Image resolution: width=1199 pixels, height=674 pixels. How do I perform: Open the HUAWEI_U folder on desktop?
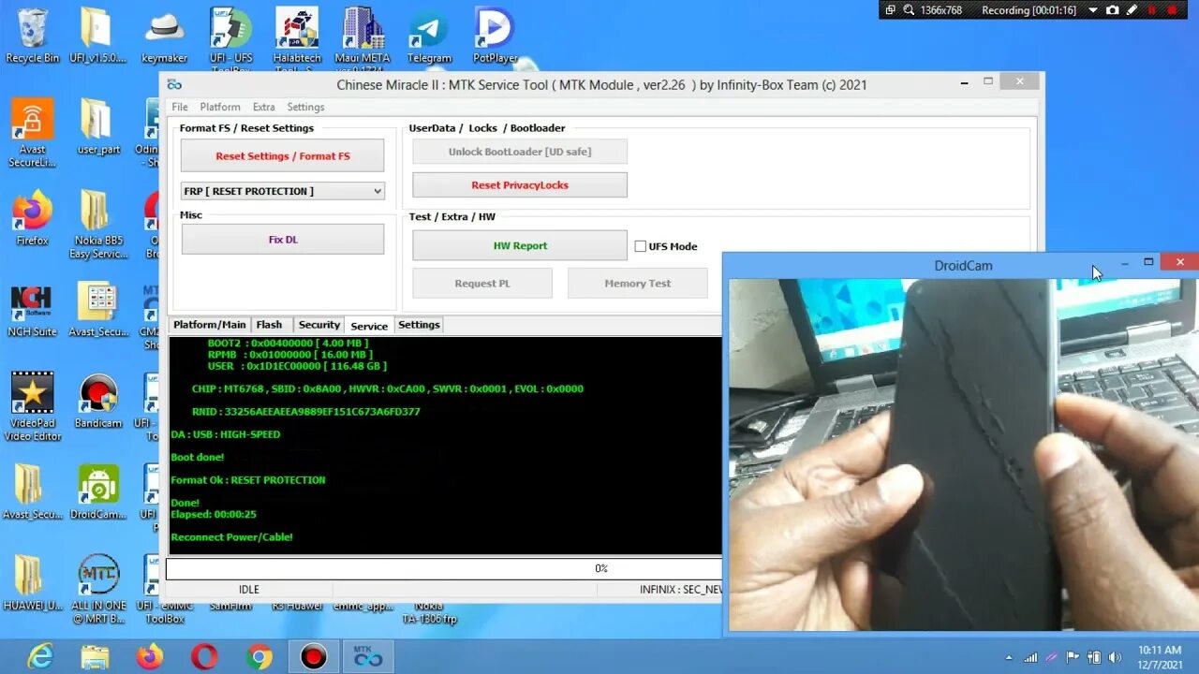tap(32, 584)
